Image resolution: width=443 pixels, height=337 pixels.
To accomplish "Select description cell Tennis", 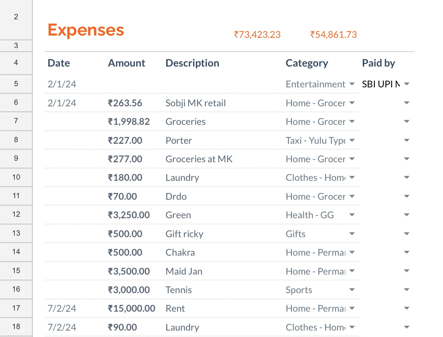I will pyautogui.click(x=179, y=290).
